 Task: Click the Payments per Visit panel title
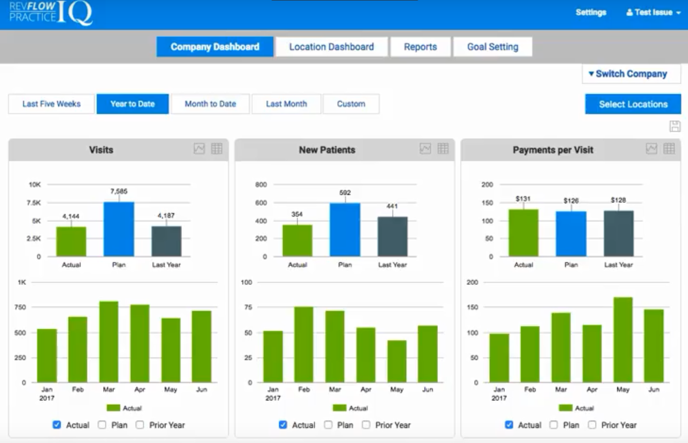click(553, 149)
